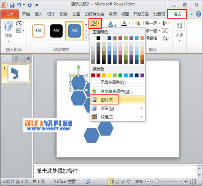Viewport: 203px width, 186px height.
Task: Switch to the 开始 tab
Action: (26, 14)
